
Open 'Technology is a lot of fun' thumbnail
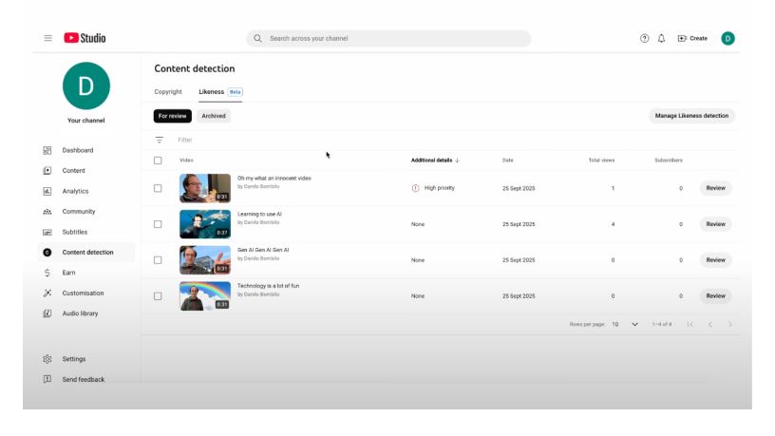[205, 295]
